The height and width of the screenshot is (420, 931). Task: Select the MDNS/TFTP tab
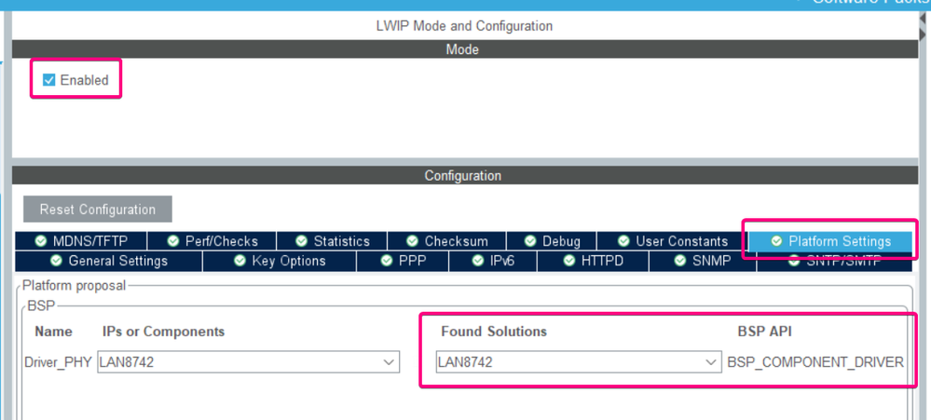81,241
